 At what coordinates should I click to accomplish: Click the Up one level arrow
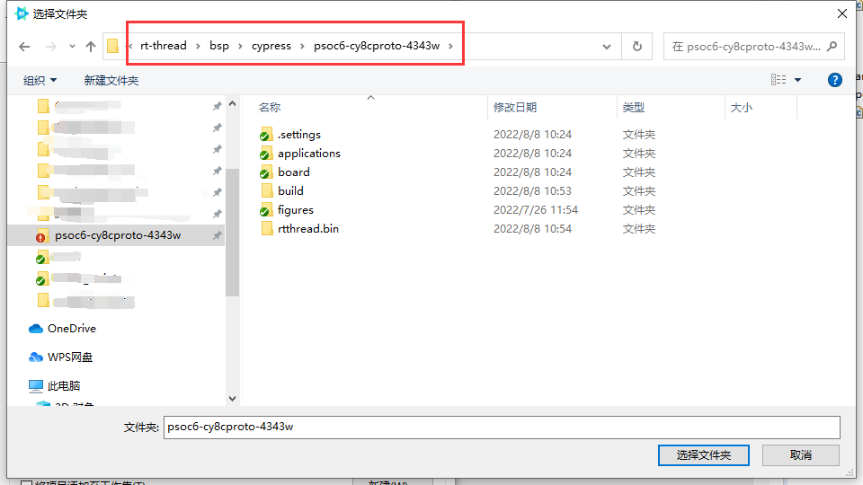91,47
